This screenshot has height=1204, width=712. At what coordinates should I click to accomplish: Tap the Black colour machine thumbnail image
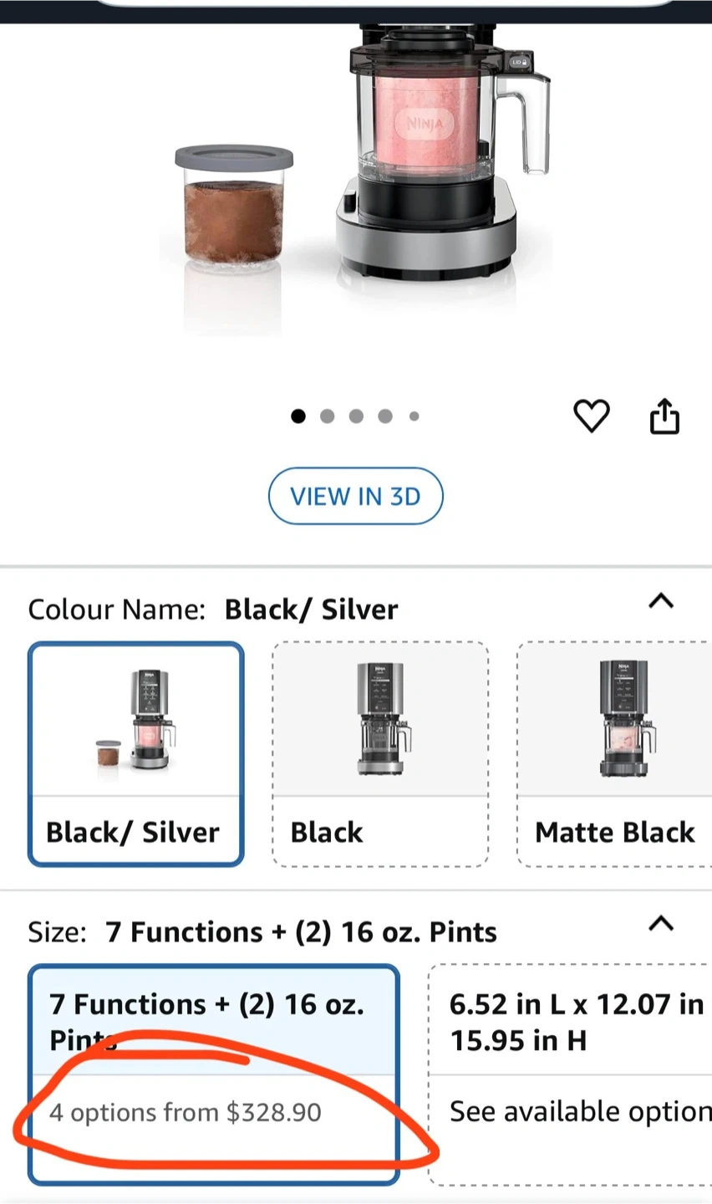click(x=380, y=719)
